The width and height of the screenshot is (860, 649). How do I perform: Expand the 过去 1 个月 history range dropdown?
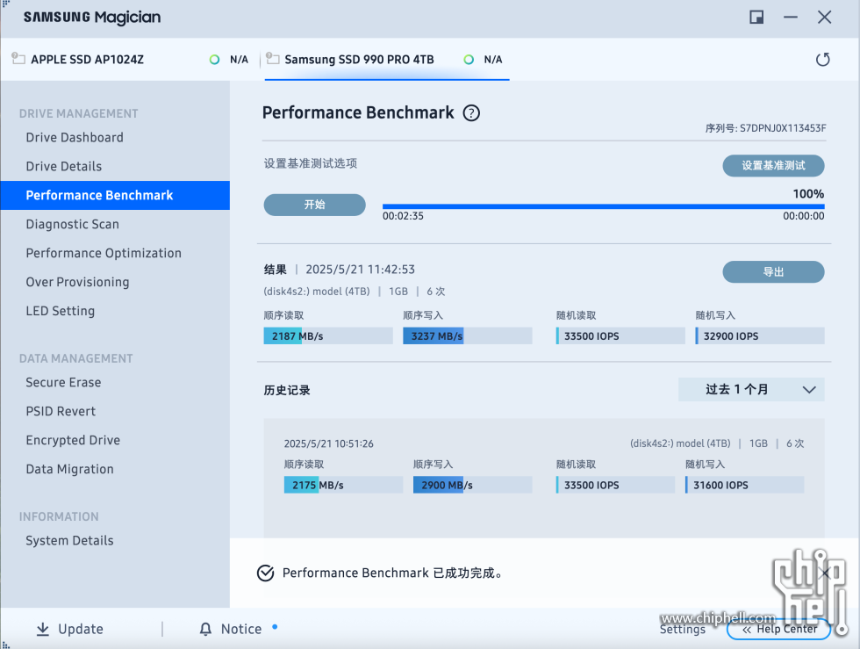pyautogui.click(x=751, y=389)
